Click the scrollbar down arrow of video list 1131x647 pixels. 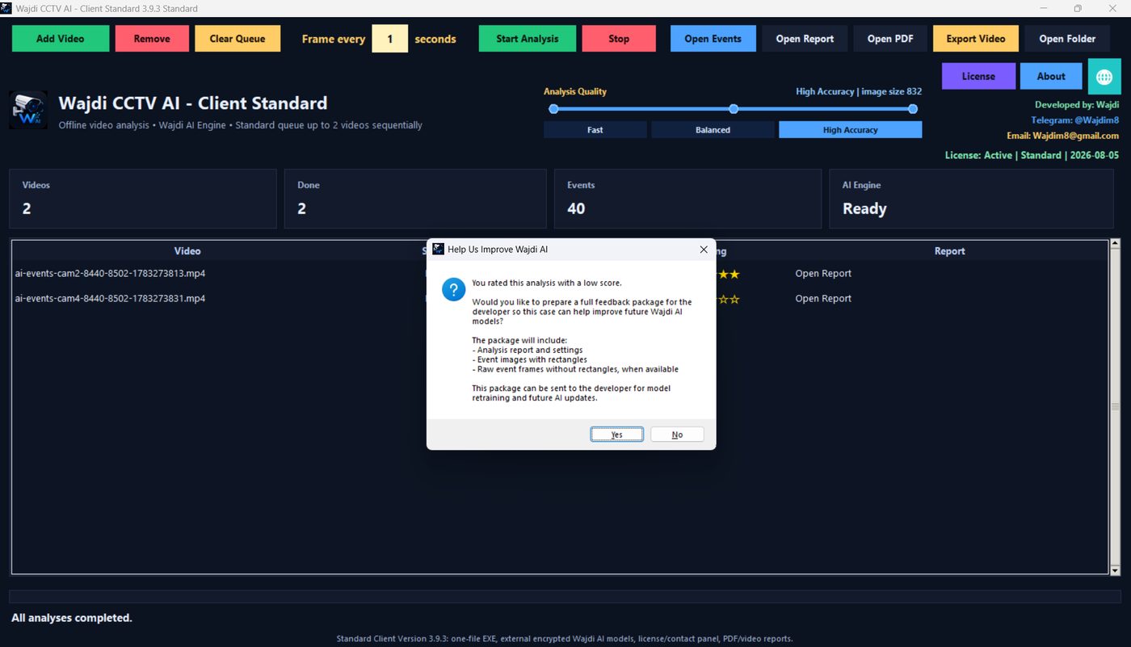click(1116, 570)
